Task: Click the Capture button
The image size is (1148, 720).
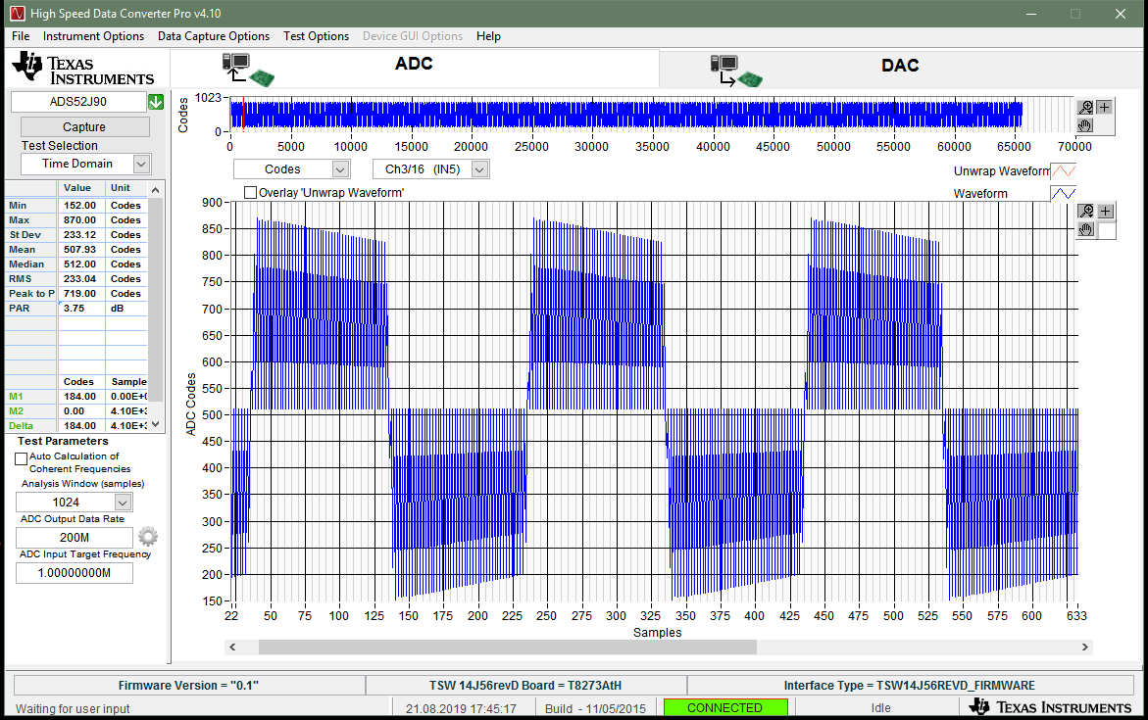Action: (x=85, y=126)
